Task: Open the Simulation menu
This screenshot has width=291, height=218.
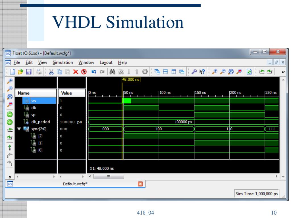Action: click(63, 62)
